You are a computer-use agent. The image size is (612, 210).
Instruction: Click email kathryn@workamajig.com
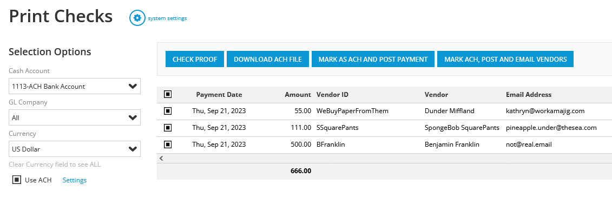pos(545,111)
